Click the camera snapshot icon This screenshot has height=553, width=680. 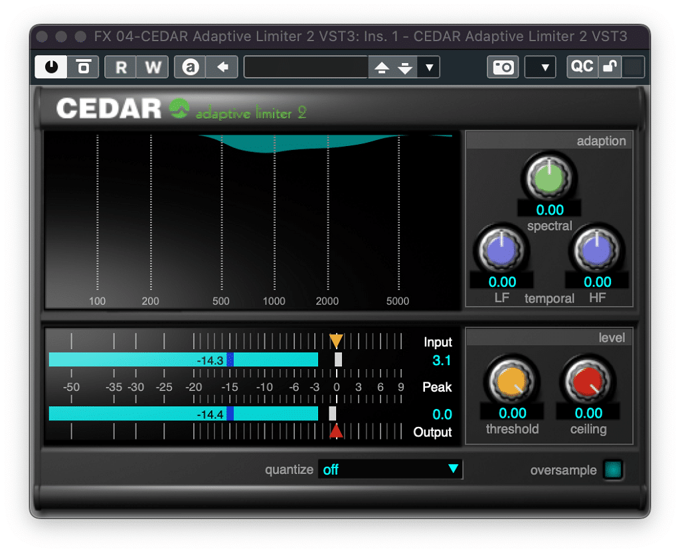pos(503,67)
